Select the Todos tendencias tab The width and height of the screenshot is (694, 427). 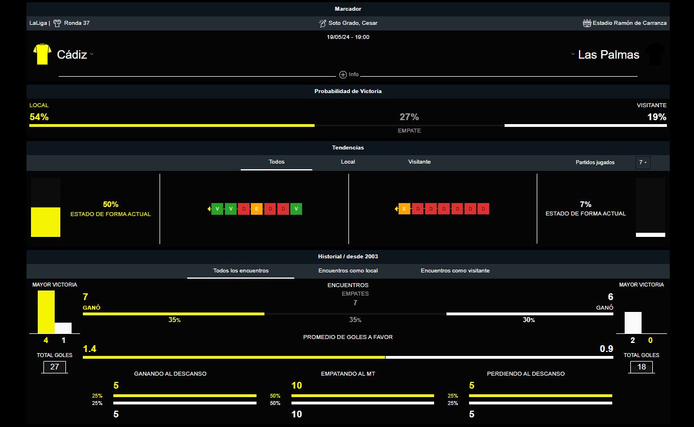276,162
